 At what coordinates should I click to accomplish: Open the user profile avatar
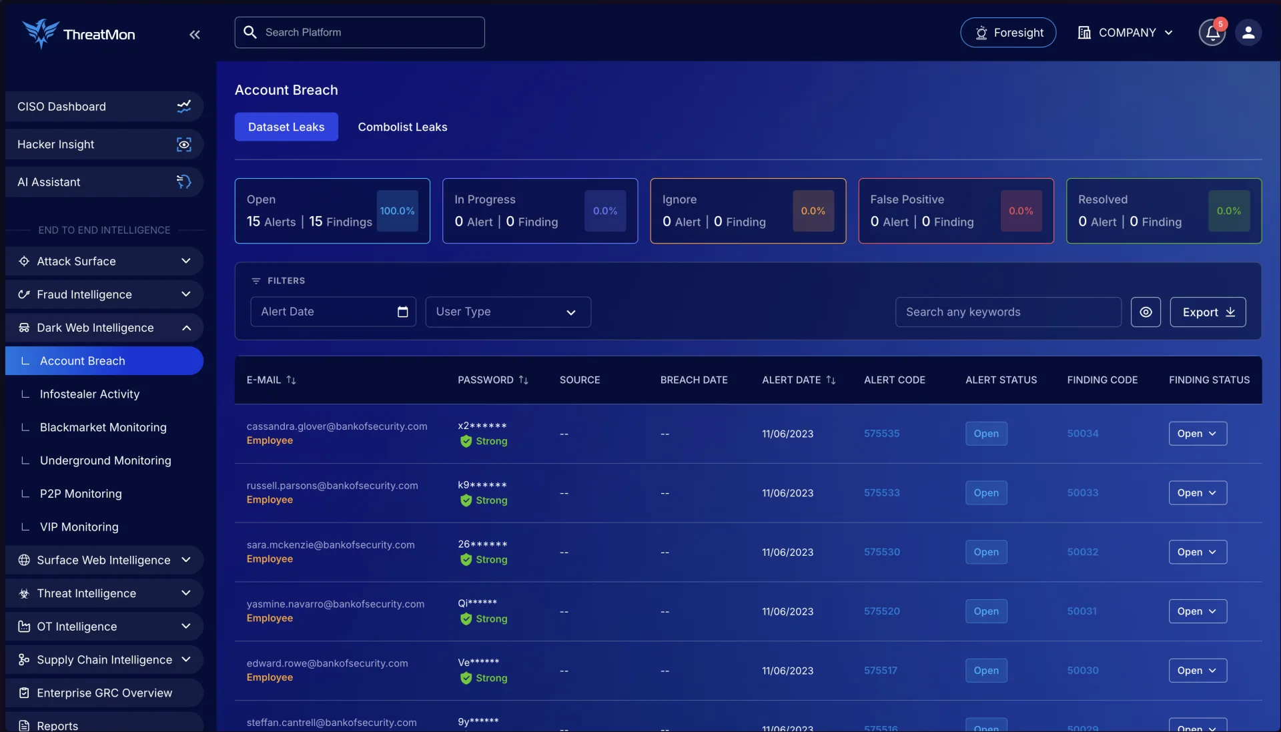[x=1248, y=33]
